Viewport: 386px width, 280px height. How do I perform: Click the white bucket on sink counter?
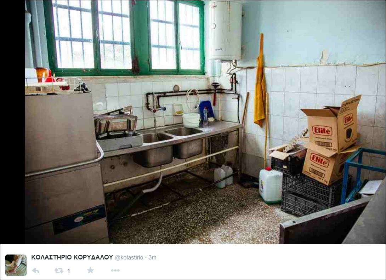tap(191, 120)
